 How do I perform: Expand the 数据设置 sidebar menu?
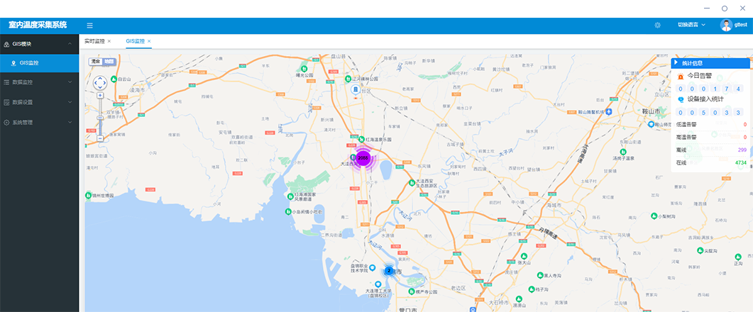tap(39, 102)
